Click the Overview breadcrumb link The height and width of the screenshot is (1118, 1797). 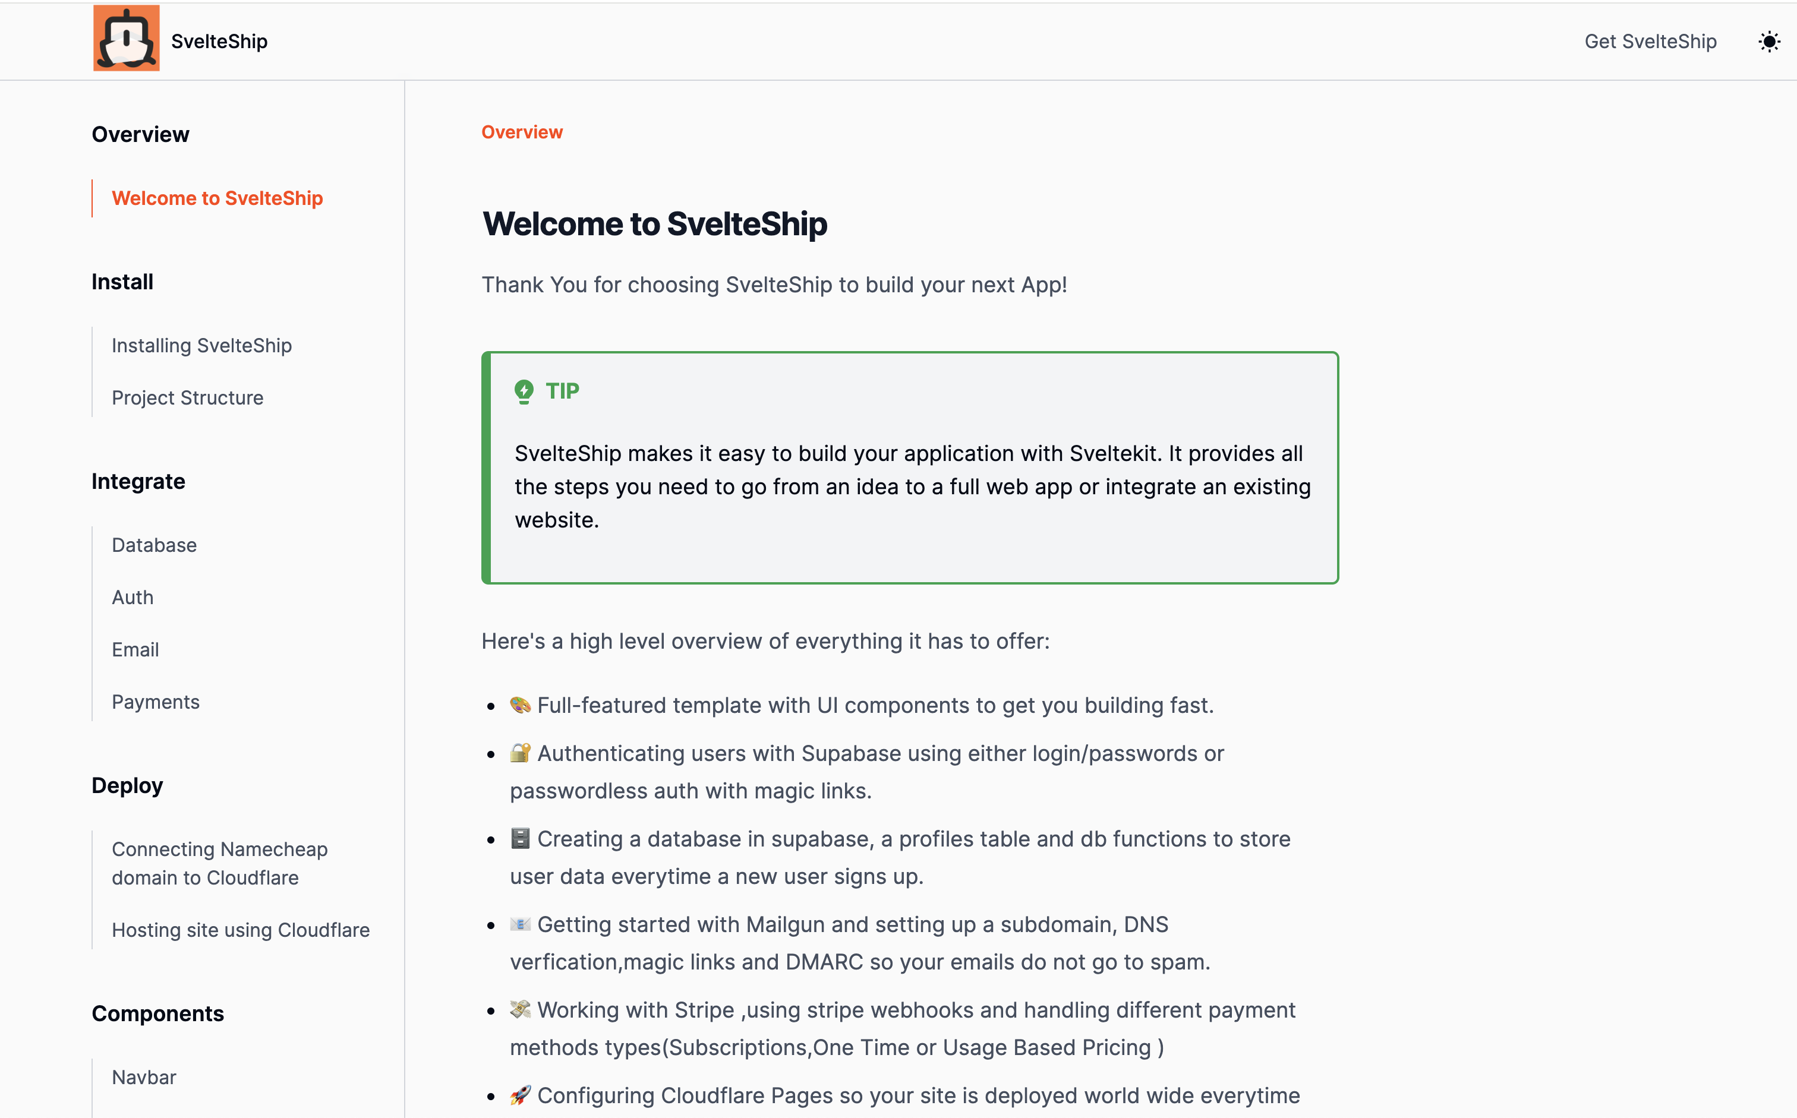coord(521,132)
